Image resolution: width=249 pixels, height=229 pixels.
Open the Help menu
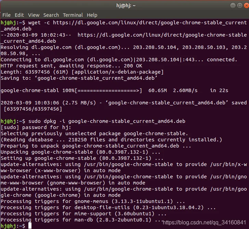pyautogui.click(x=92, y=15)
